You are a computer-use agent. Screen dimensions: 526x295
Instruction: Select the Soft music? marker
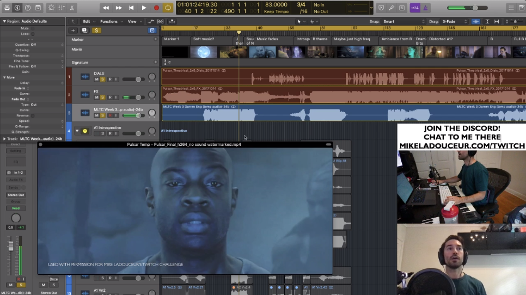point(203,39)
